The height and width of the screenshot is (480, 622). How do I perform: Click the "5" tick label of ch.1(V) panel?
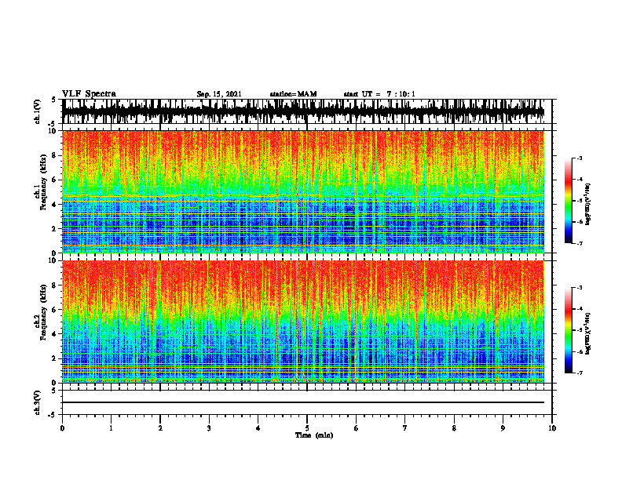[54, 100]
